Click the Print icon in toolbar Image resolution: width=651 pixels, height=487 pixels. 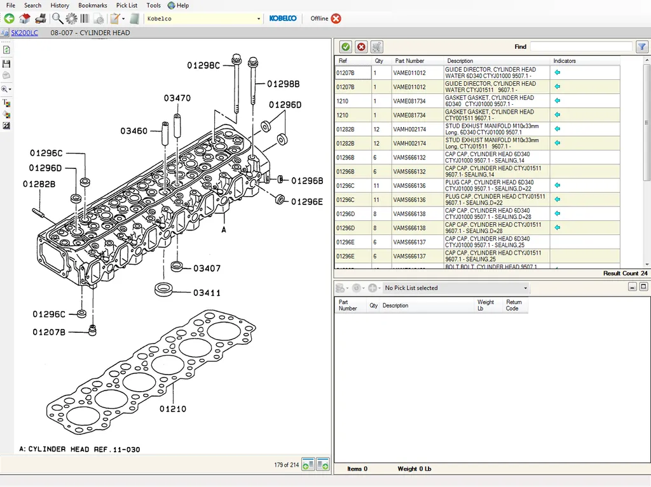tap(40, 19)
